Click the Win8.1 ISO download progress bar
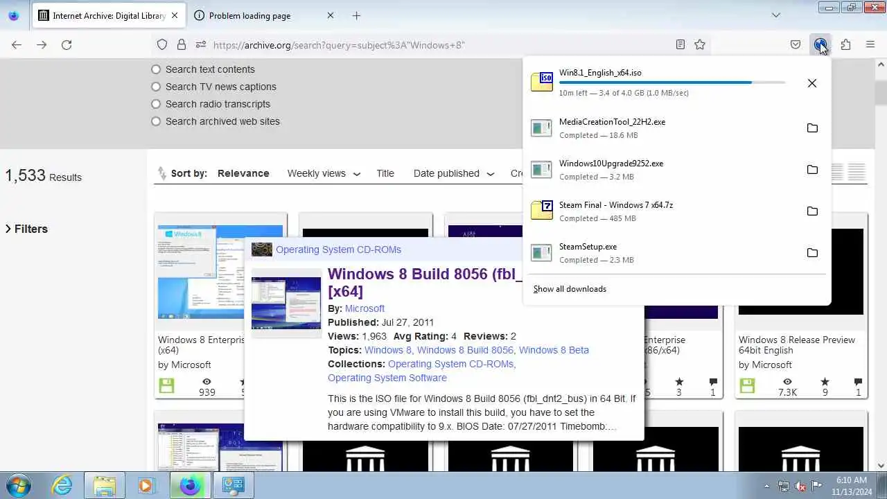 coord(672,82)
